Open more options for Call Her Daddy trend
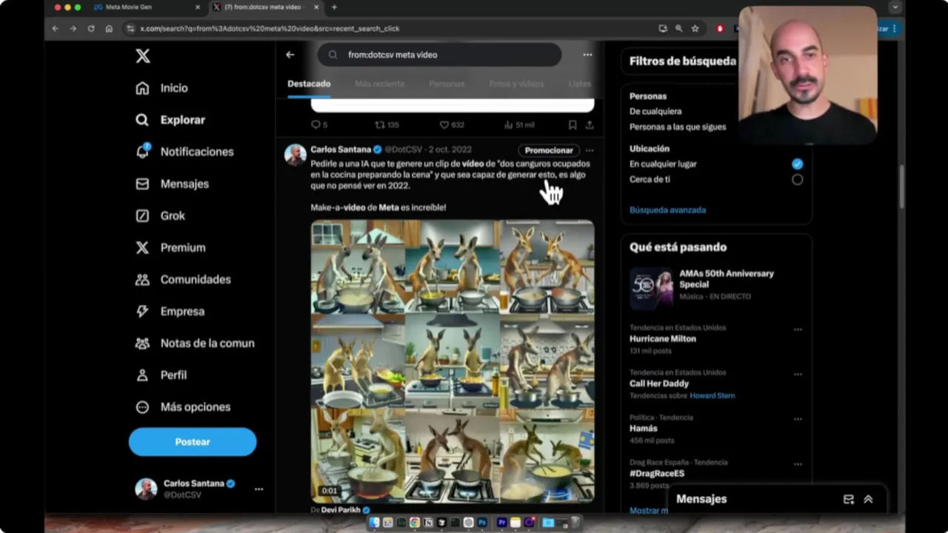Viewport: 948px width, 533px height. pos(798,375)
